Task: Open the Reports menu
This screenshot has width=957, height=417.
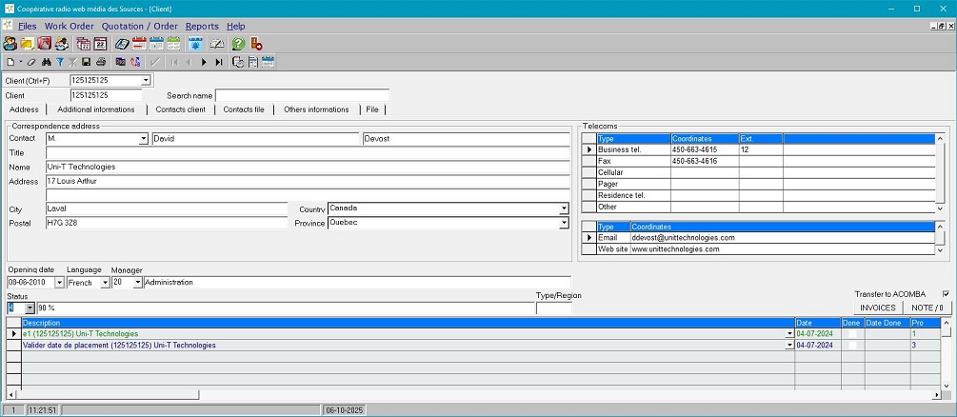Action: tap(202, 26)
